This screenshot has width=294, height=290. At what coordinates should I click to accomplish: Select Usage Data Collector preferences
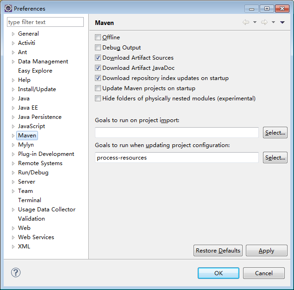click(47, 210)
